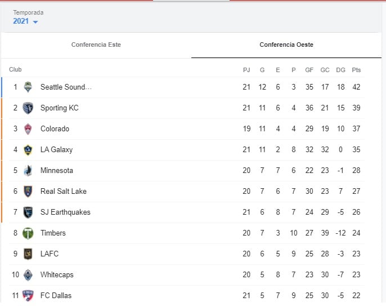Click the Portland Timbers logo

pyautogui.click(x=28, y=233)
